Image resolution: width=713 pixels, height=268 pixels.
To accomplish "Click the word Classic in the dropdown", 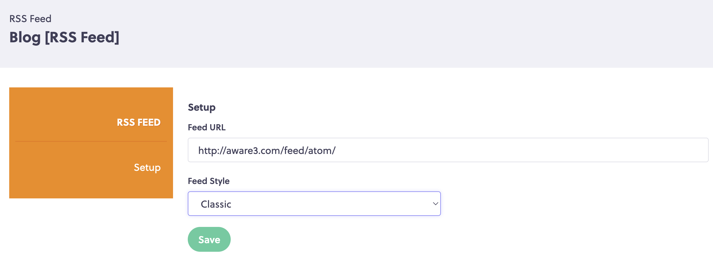I will (x=216, y=204).
